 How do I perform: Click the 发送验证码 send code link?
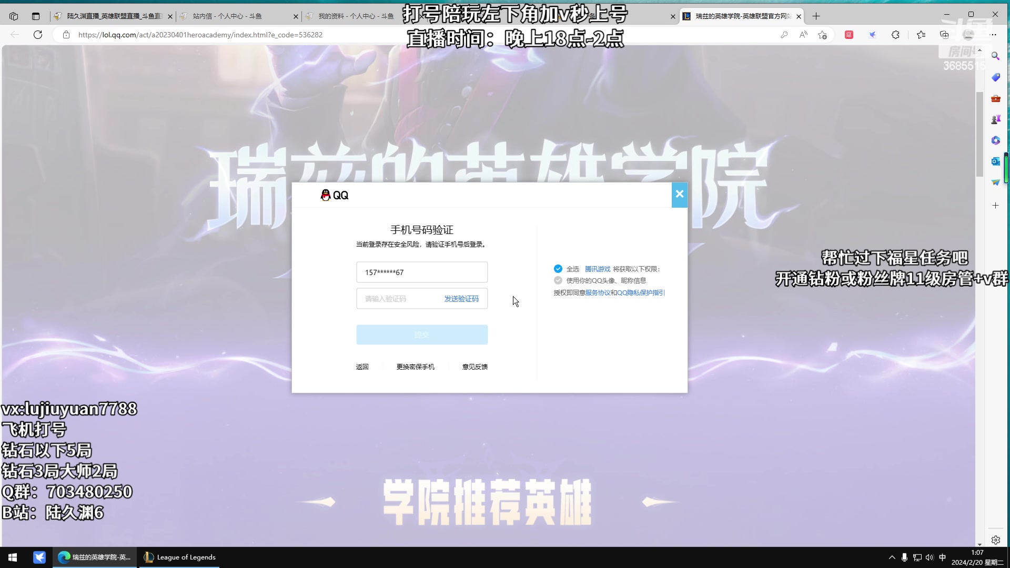pyautogui.click(x=461, y=299)
